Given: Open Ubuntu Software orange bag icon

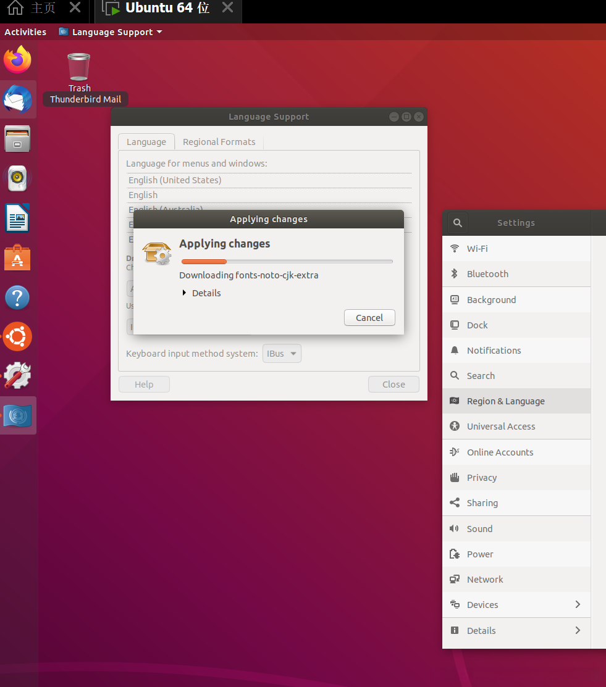Looking at the screenshot, I should (x=17, y=257).
